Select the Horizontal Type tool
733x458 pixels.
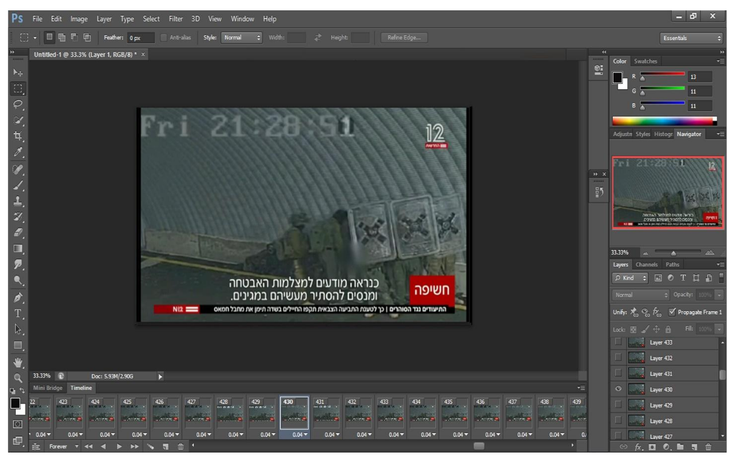pos(18,313)
